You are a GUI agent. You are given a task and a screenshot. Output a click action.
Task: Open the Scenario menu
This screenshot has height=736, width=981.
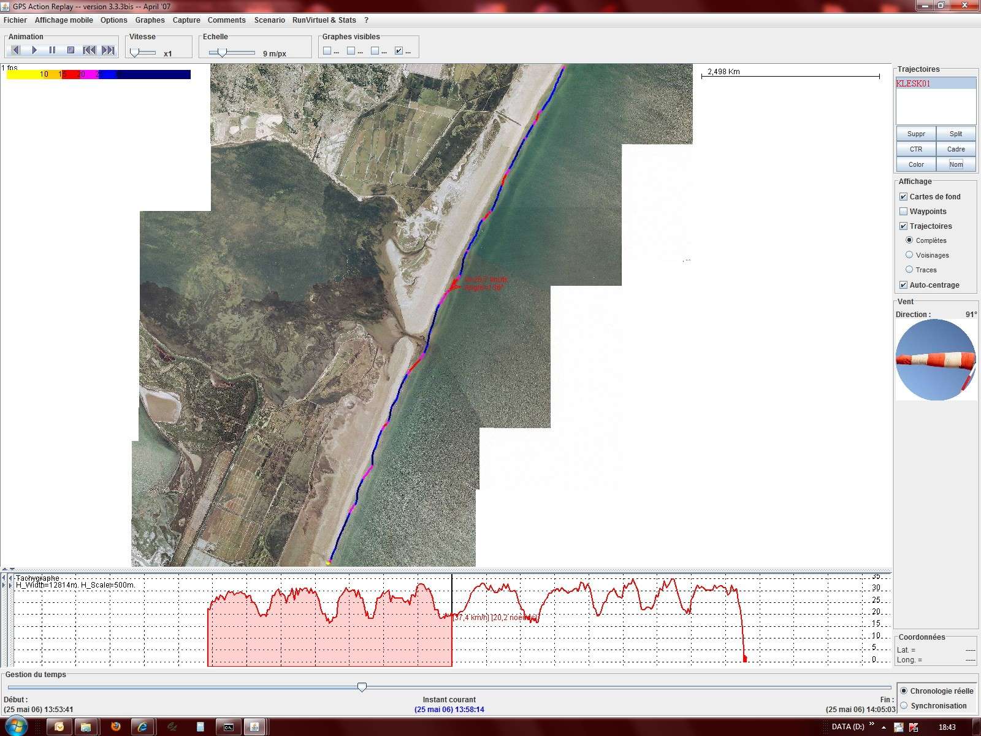point(270,20)
